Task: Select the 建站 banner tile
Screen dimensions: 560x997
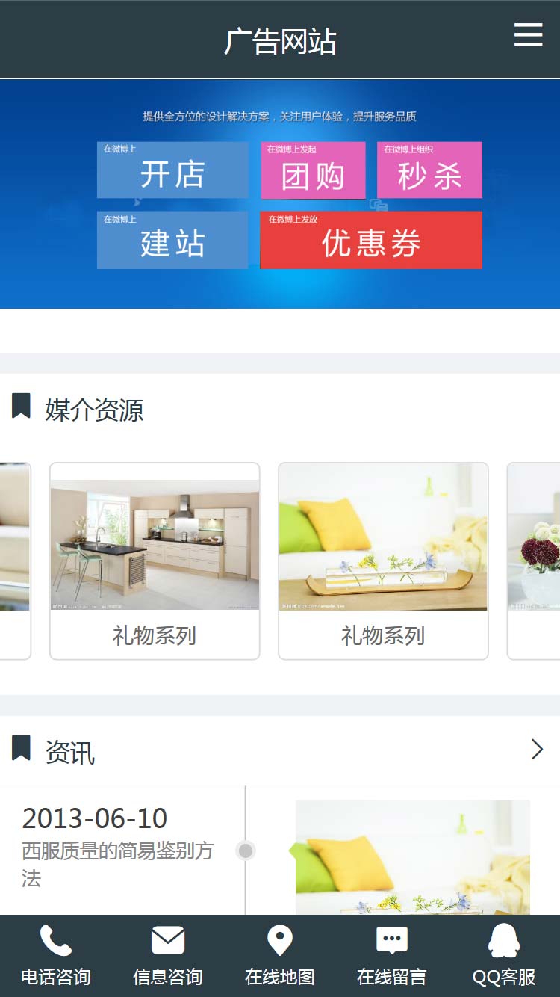Action: [172, 240]
